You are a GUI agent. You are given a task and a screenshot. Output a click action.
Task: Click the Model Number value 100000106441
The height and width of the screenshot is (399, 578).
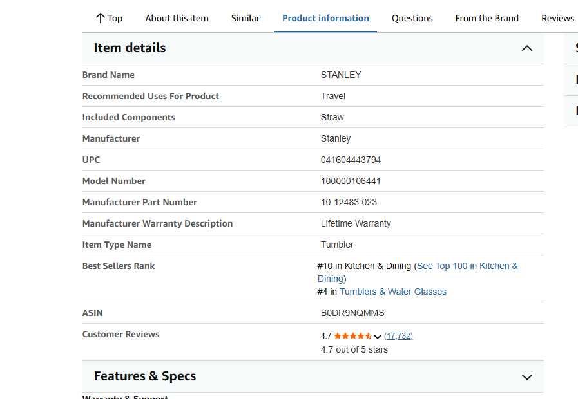[351, 181]
